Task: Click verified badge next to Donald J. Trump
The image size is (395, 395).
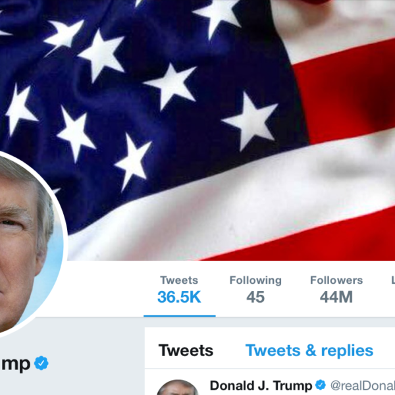Action: click(321, 385)
